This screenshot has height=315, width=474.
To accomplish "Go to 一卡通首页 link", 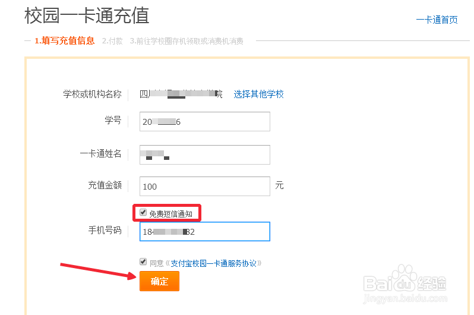I will pos(437,20).
